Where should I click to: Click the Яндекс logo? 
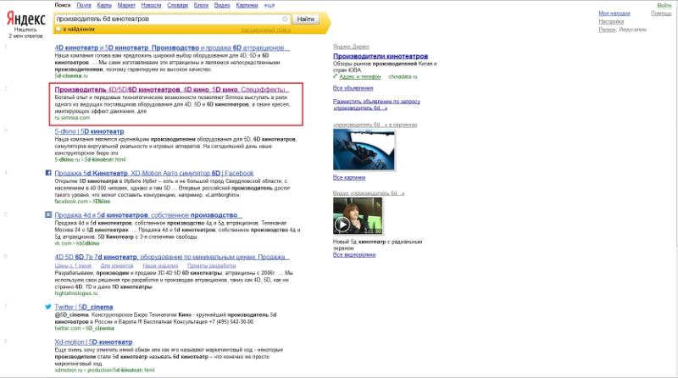tap(26, 19)
